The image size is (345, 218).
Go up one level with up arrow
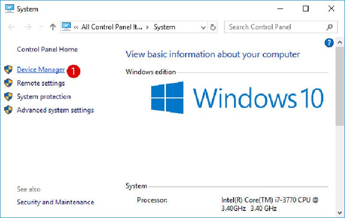[53, 27]
